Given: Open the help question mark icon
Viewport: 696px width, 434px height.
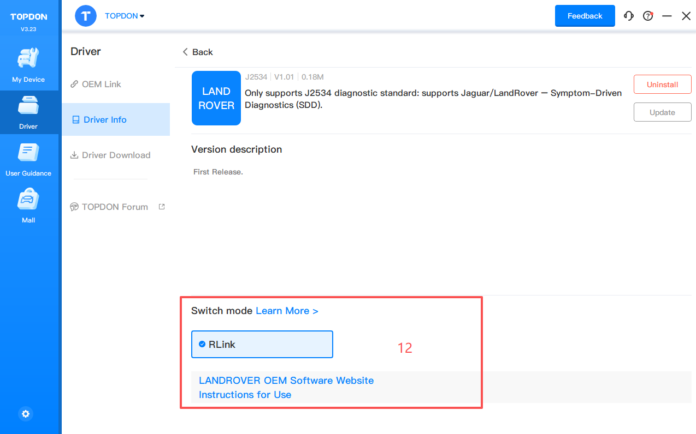Looking at the screenshot, I should tap(648, 16).
